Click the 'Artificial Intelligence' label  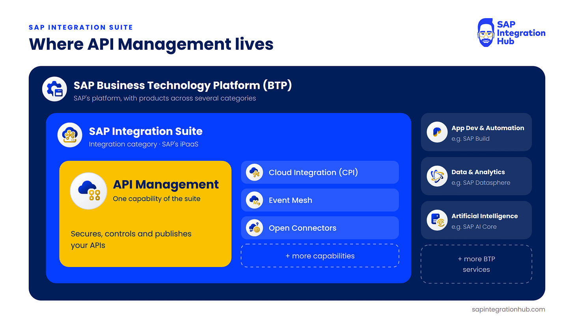coord(485,216)
